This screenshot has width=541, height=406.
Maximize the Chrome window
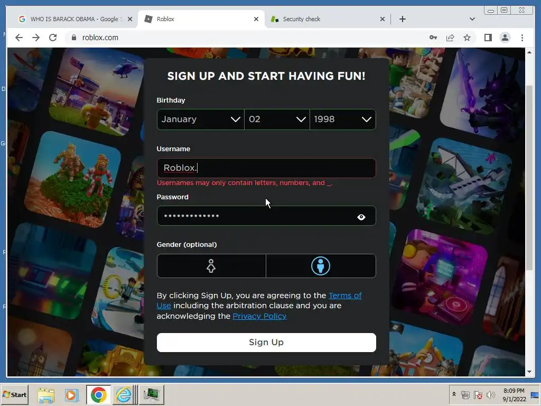[x=504, y=11]
